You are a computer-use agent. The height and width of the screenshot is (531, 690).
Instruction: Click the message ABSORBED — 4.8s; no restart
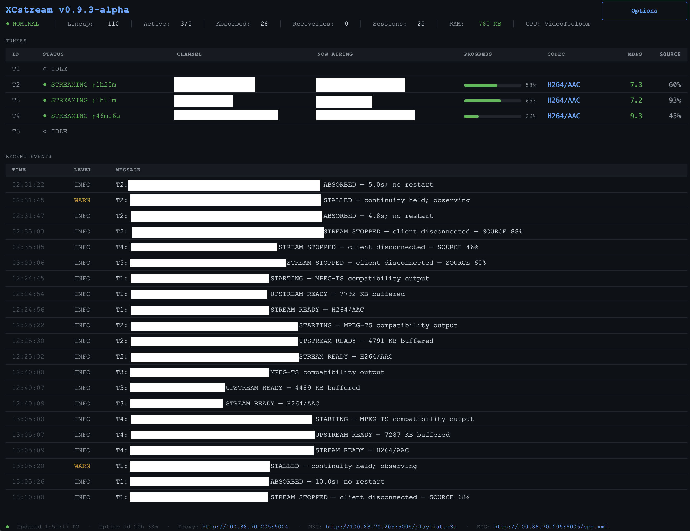click(378, 216)
